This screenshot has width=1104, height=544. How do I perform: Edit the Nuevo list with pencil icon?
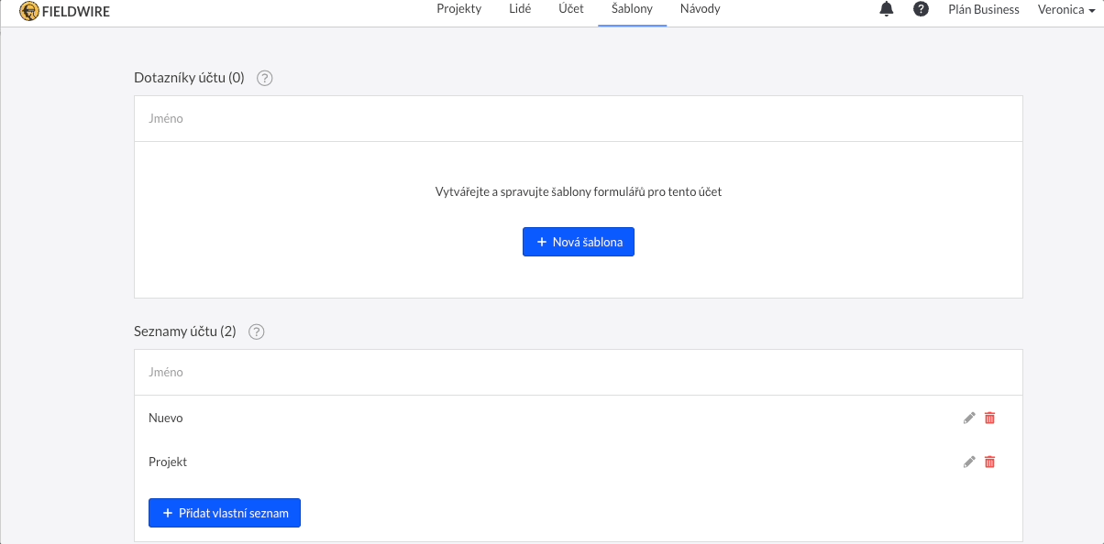tap(969, 418)
